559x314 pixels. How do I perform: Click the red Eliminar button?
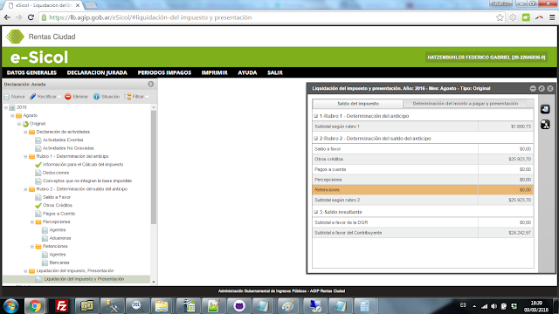click(76, 97)
